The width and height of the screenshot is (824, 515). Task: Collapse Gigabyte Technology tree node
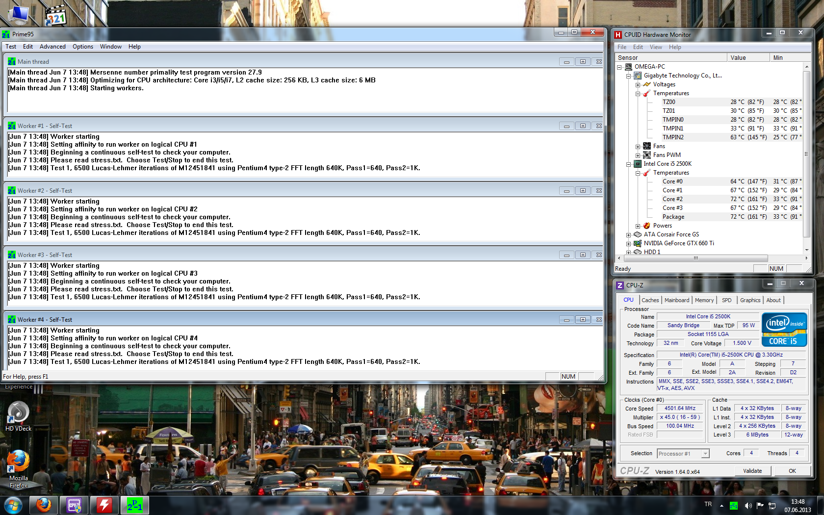(629, 76)
